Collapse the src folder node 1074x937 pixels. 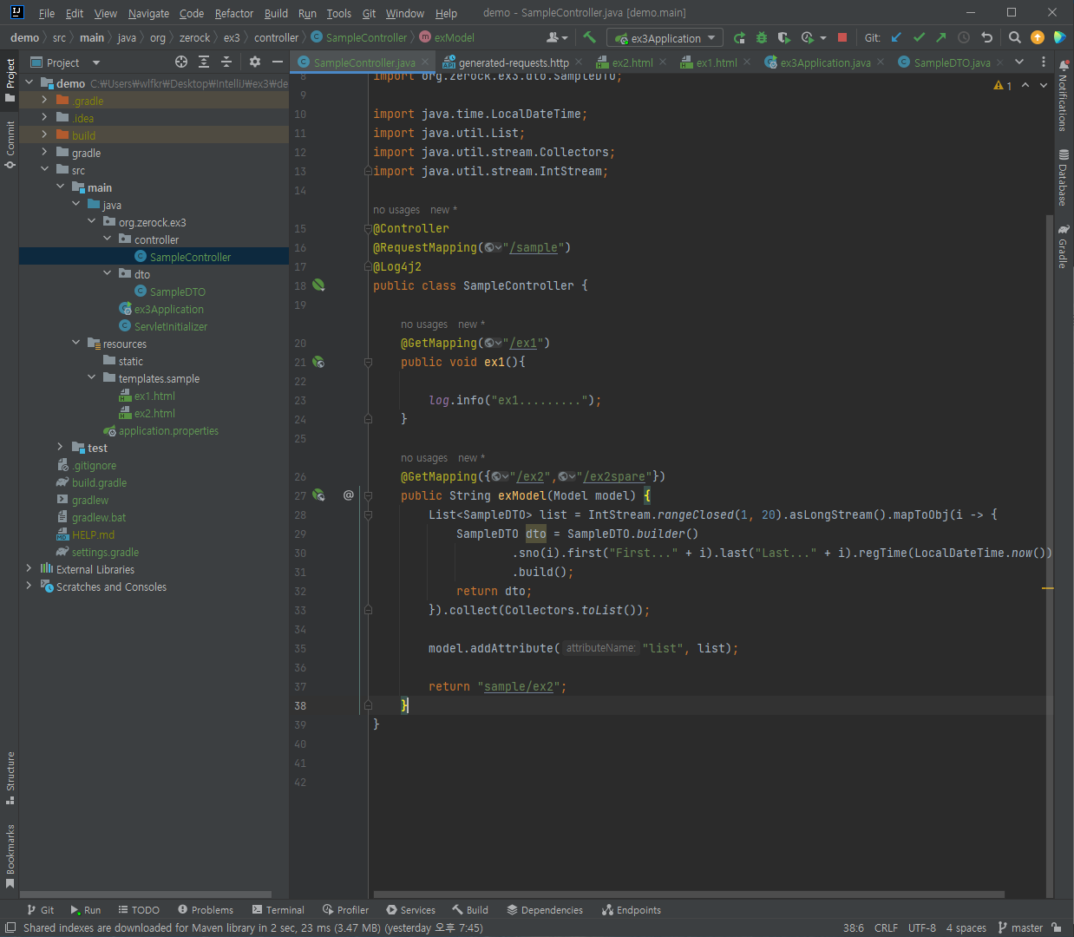tap(44, 169)
